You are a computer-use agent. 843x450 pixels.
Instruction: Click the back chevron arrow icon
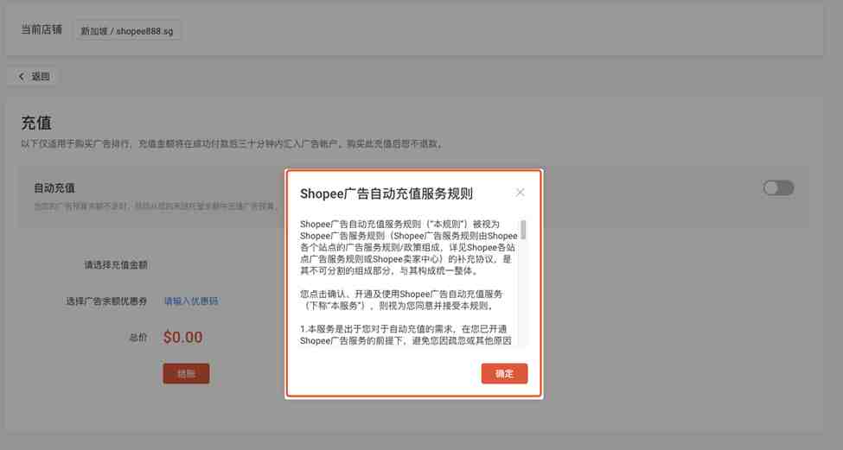(21, 76)
